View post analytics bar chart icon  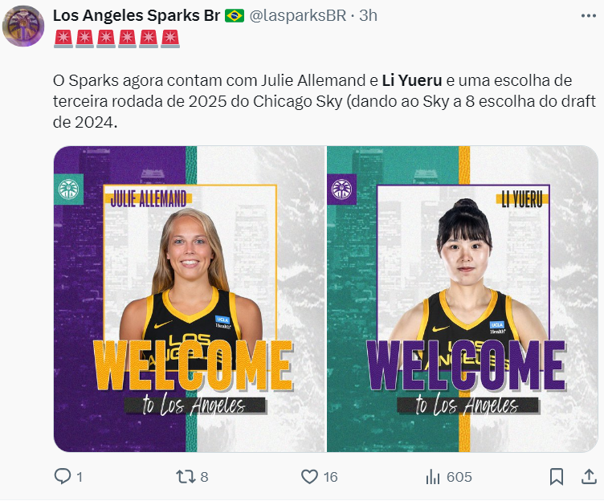click(433, 477)
